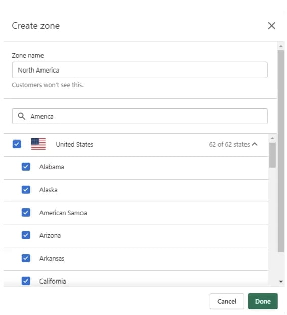Click the outer scrollbar up arrow
Viewport: 287px width, 315px height.
click(x=281, y=46)
